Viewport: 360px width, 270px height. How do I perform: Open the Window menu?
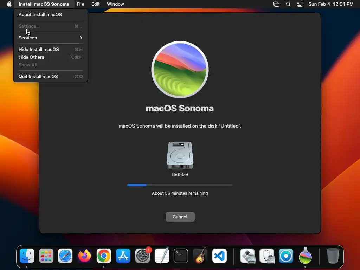115,4
